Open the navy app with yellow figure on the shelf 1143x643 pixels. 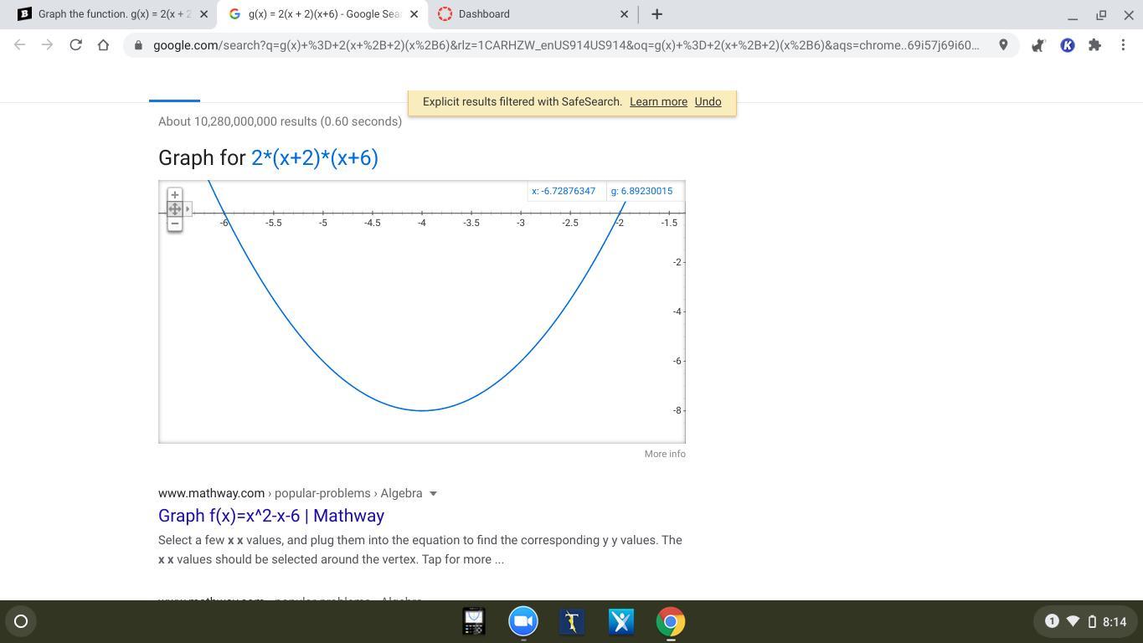click(x=572, y=621)
